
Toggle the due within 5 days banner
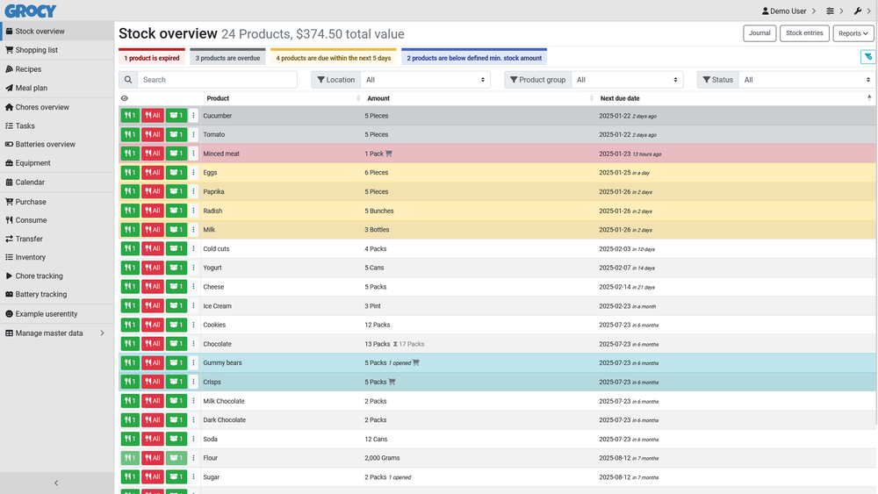click(334, 58)
